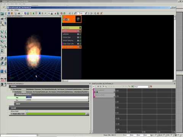183x137 pixels.
Task: Collapse the Cascade category header in properties
Action: click(x=49, y=108)
